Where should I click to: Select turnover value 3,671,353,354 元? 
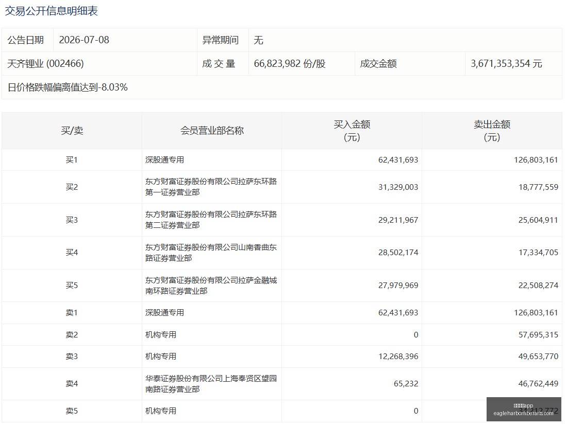coord(506,63)
